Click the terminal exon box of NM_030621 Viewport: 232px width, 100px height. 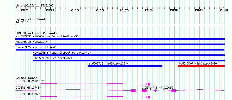[149, 97]
